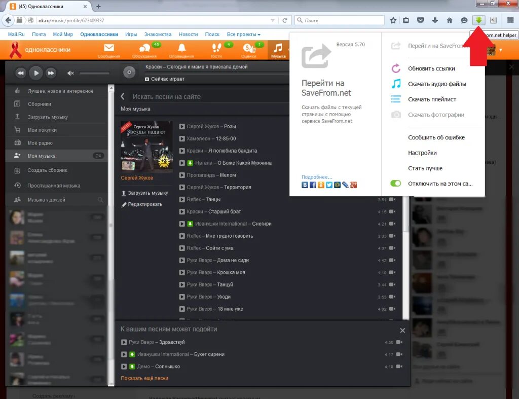Open bookmarks list icon in toolbar

pos(406,20)
